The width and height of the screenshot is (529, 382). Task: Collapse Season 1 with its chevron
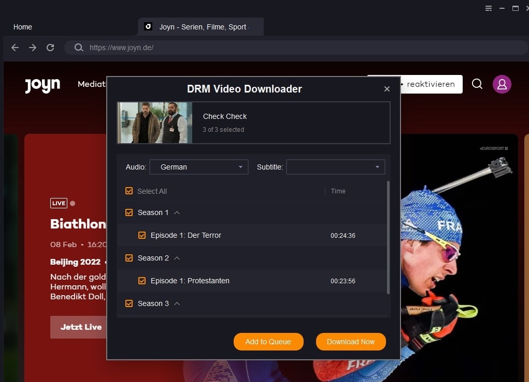(x=177, y=212)
